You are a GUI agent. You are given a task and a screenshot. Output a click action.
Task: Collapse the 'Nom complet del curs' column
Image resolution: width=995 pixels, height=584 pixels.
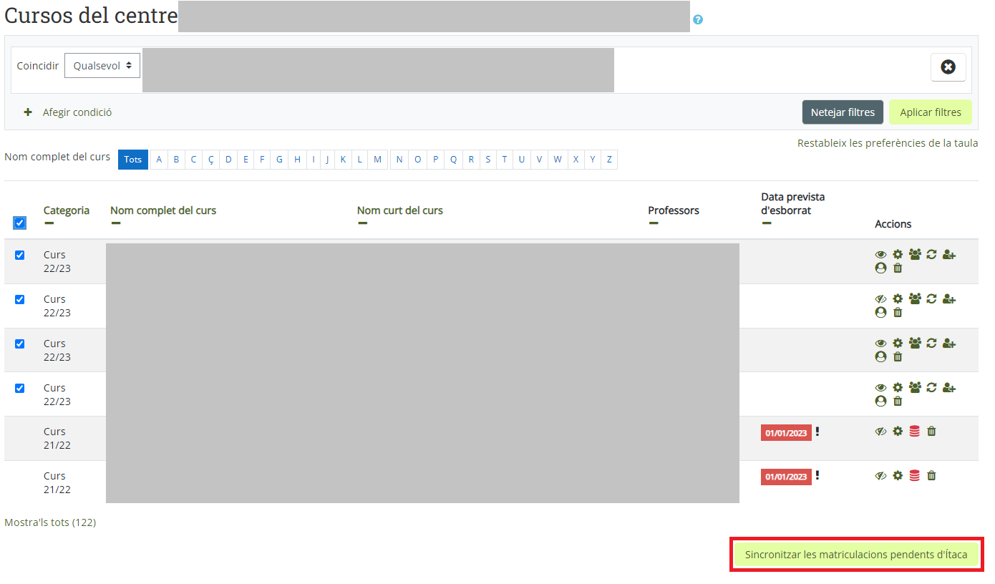click(x=116, y=223)
